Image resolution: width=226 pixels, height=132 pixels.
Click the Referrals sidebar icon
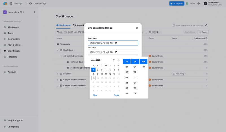pyautogui.click(x=5, y=57)
